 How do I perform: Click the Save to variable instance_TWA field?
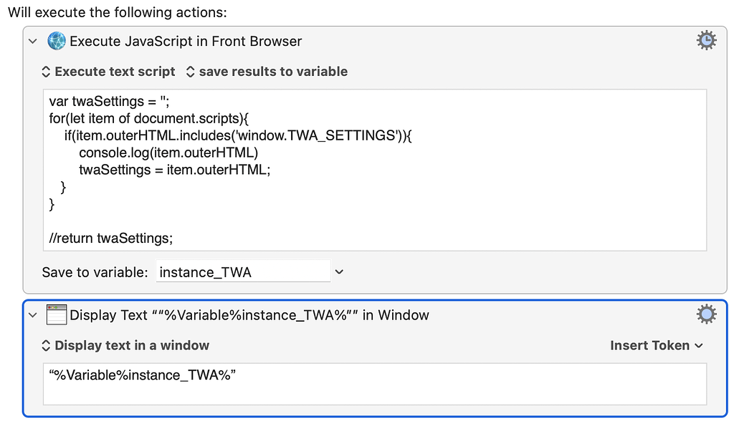click(x=243, y=272)
